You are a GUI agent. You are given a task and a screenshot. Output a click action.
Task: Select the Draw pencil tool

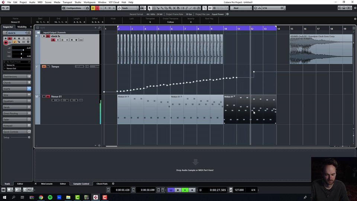pyautogui.click(x=186, y=8)
